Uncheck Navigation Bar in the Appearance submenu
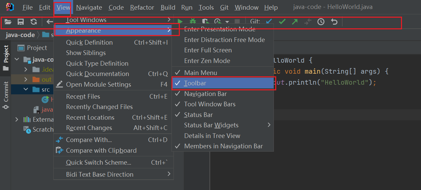Screen dimensions: 421x190 click(205, 94)
